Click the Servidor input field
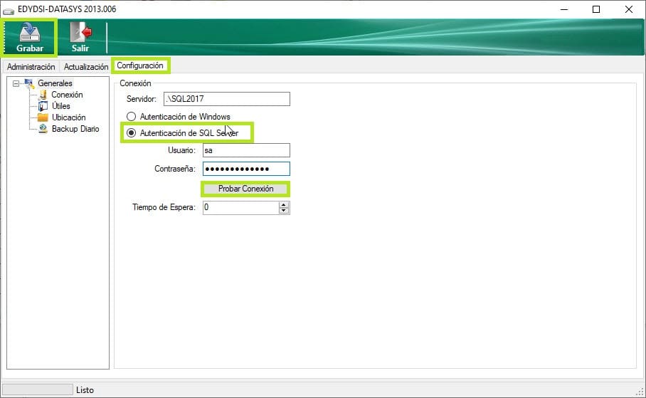 click(226, 99)
